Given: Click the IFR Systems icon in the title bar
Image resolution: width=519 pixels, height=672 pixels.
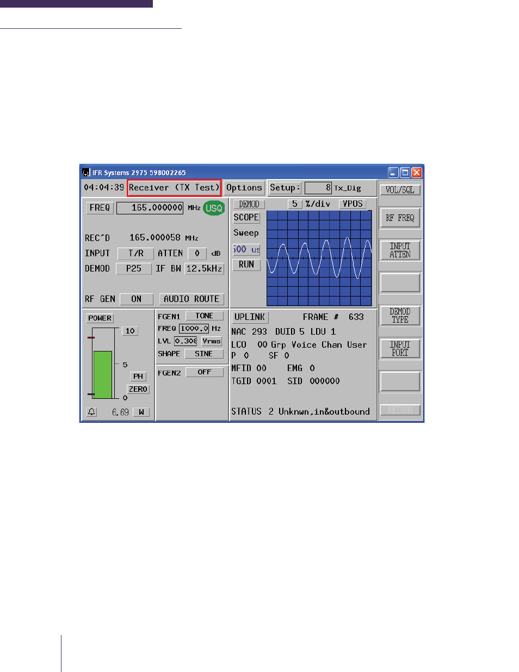Looking at the screenshot, I should click(86, 172).
